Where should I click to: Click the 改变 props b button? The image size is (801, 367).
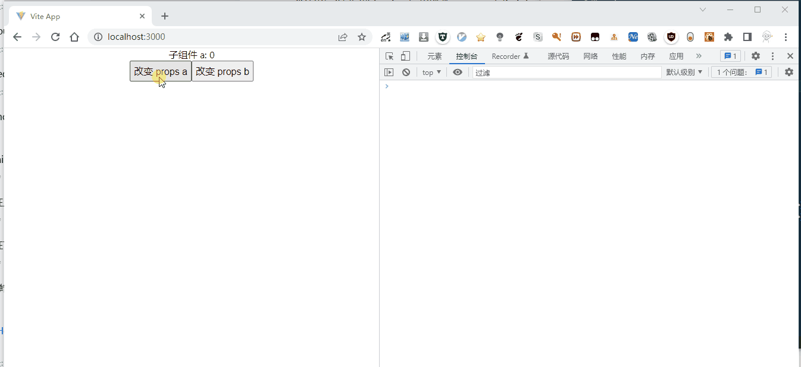click(223, 71)
